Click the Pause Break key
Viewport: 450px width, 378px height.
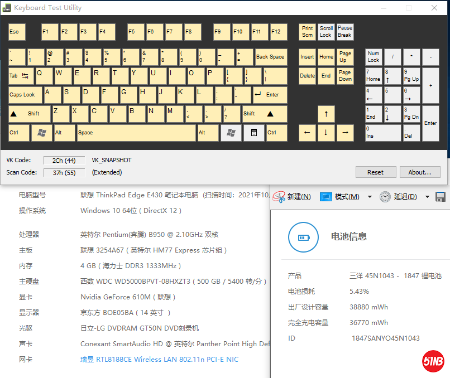pyautogui.click(x=345, y=32)
